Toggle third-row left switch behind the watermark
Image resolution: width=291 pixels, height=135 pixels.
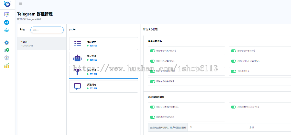(152, 71)
